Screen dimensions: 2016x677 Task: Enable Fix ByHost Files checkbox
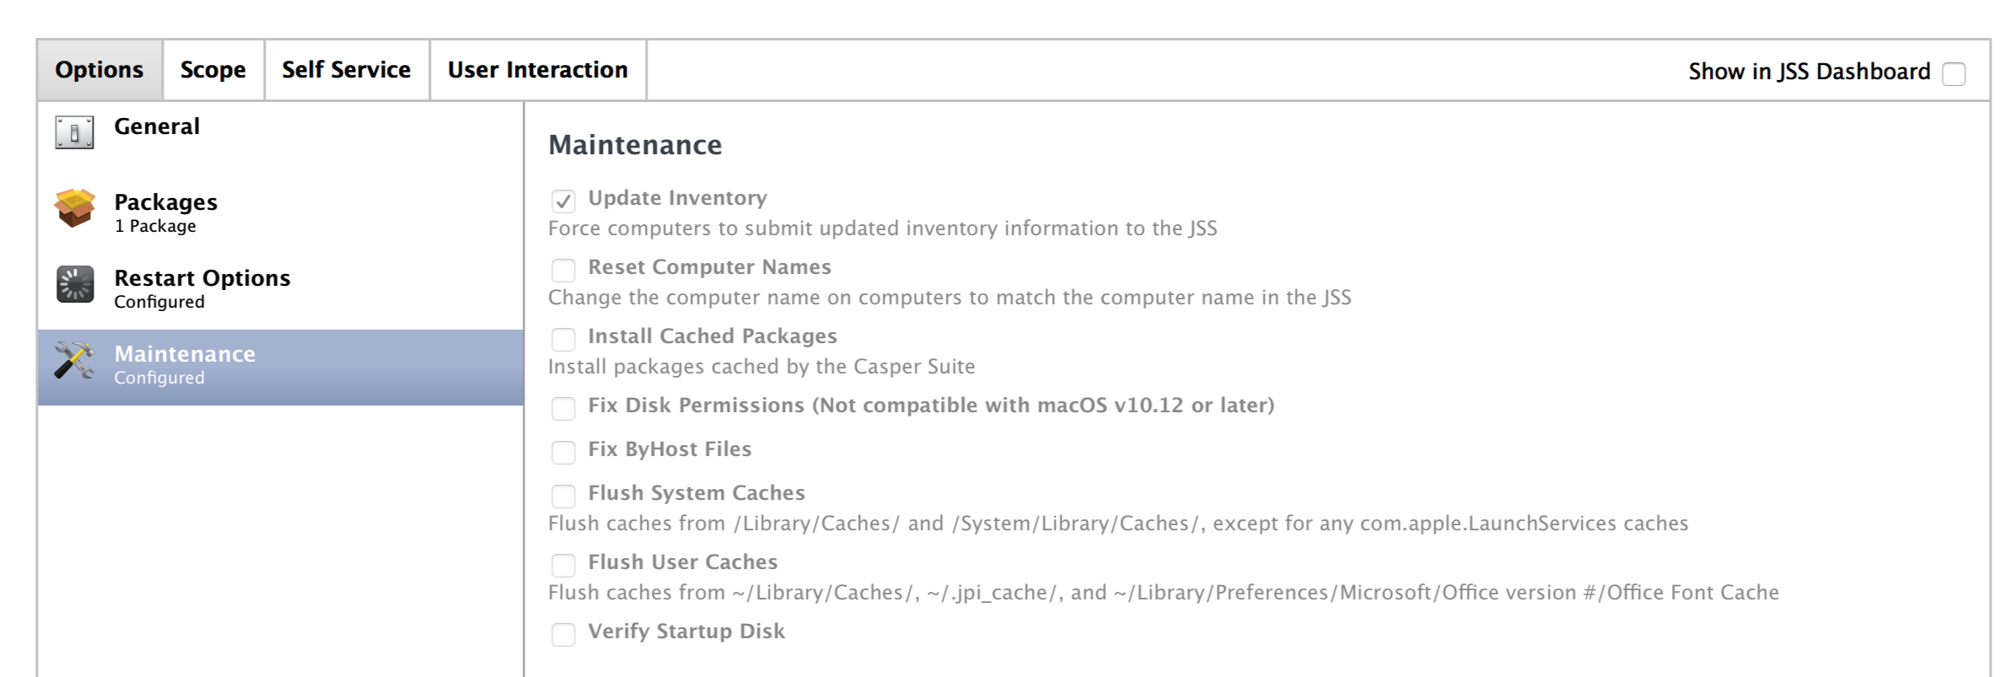(563, 452)
